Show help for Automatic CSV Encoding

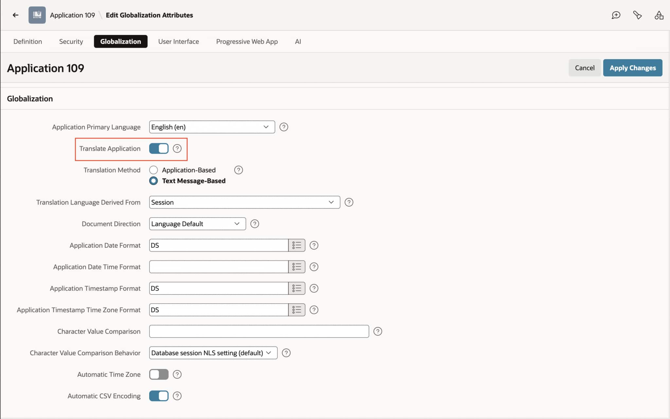(x=177, y=396)
